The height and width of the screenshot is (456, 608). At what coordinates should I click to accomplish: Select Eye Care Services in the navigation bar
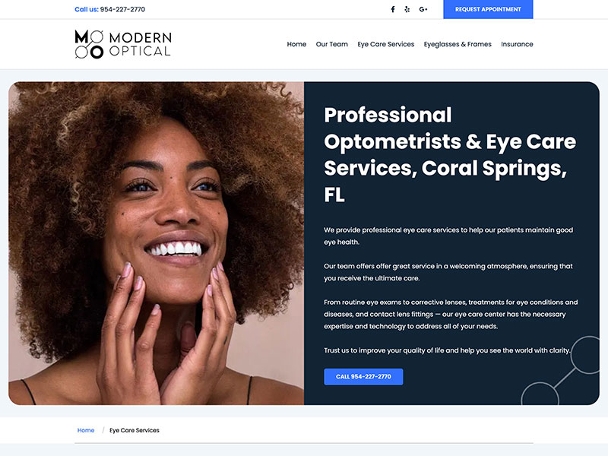386,44
